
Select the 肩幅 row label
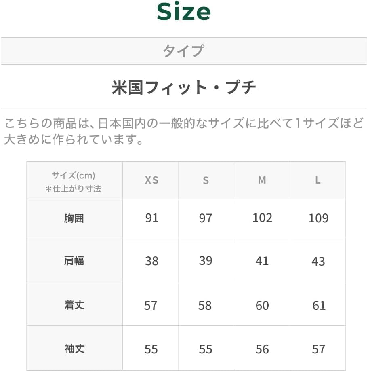click(x=74, y=261)
